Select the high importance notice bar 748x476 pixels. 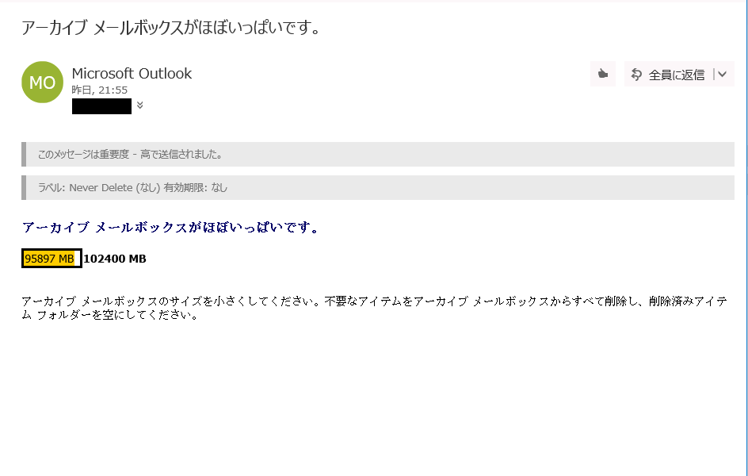point(378,154)
